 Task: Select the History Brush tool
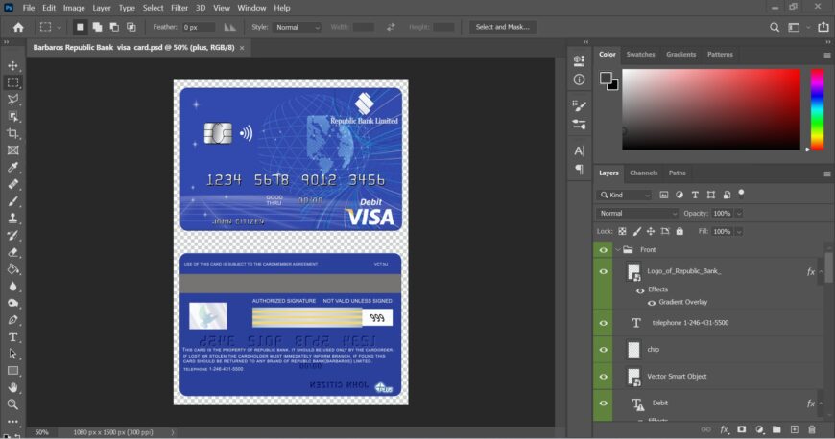click(12, 235)
